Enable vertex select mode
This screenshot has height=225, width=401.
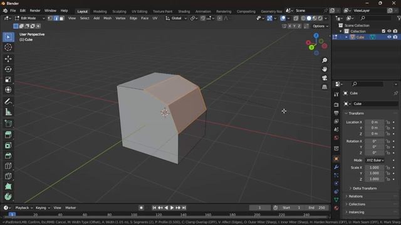click(50, 18)
